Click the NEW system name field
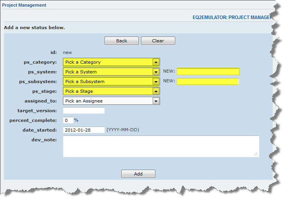Image resolution: width=284 pixels, height=198 pixels. 208,71
